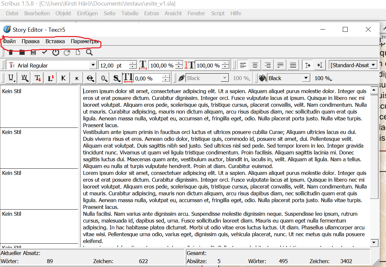Screen dimensions: 386x267
Task: Open the Файл menu
Action: point(9,41)
